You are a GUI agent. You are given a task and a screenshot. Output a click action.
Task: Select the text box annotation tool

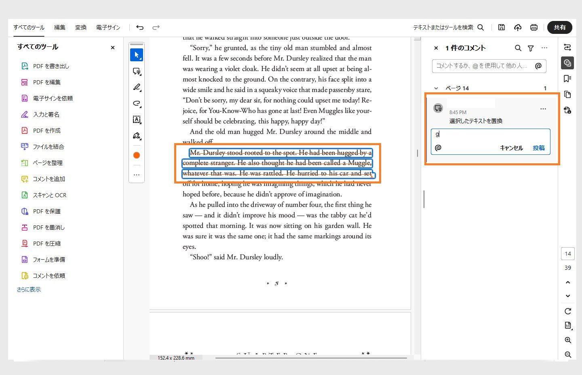(137, 119)
